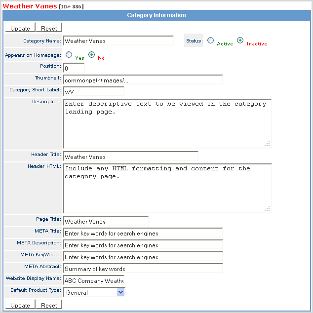Click the Header Title field
The width and height of the screenshot is (313, 313).
pos(130,156)
